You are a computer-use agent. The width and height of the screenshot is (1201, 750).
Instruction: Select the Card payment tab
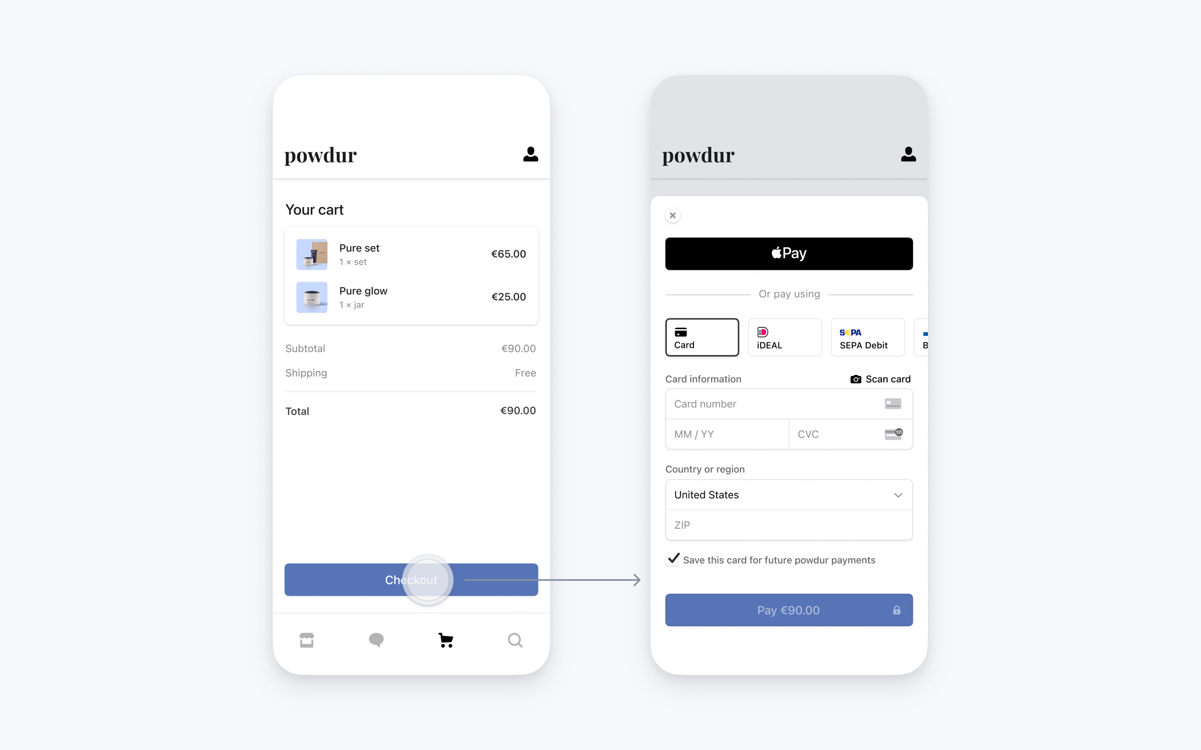[701, 337]
